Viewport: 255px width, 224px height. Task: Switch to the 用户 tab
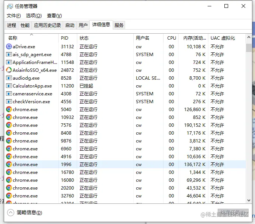pos(83,25)
